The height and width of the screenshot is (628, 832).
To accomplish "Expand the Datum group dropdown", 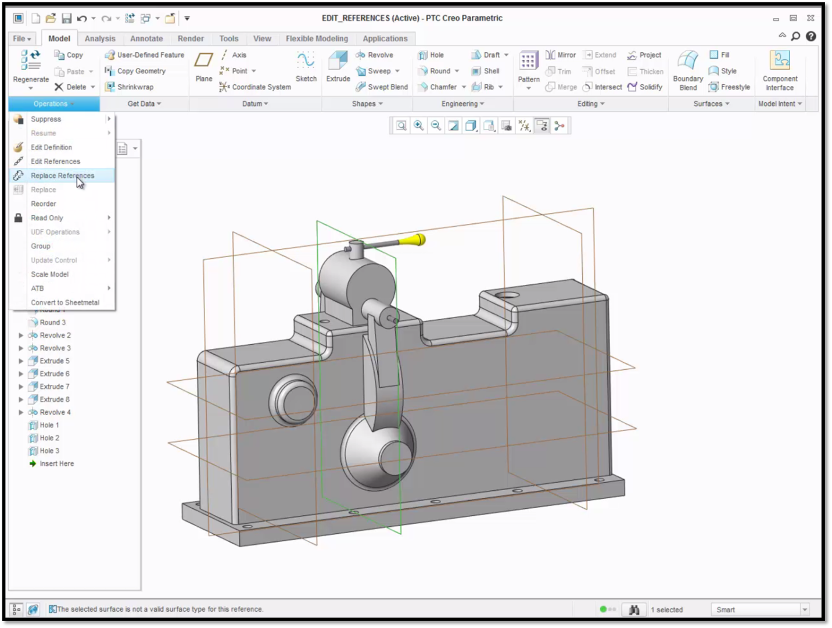I will click(x=255, y=104).
